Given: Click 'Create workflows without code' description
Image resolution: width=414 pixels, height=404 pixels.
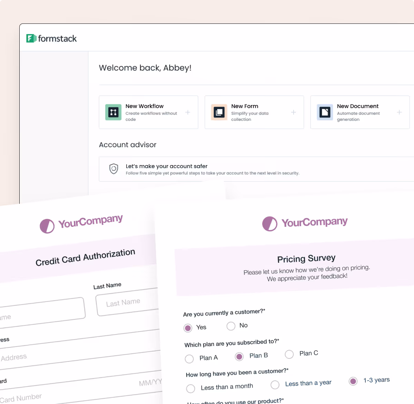Looking at the screenshot, I should coord(151,116).
